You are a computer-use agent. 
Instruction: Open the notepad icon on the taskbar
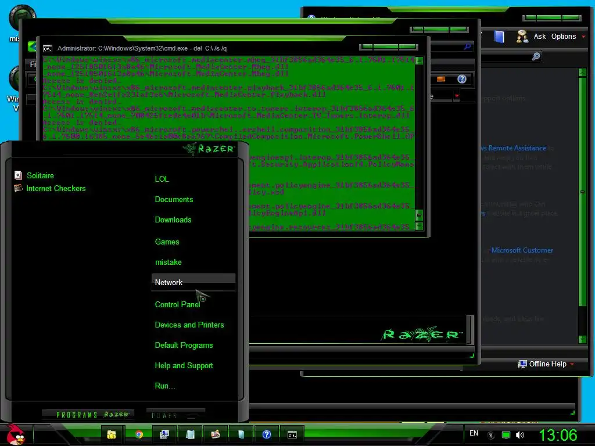click(190, 434)
